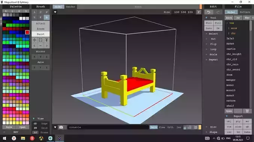Select the V (voxel) brush mode

pos(34,18)
